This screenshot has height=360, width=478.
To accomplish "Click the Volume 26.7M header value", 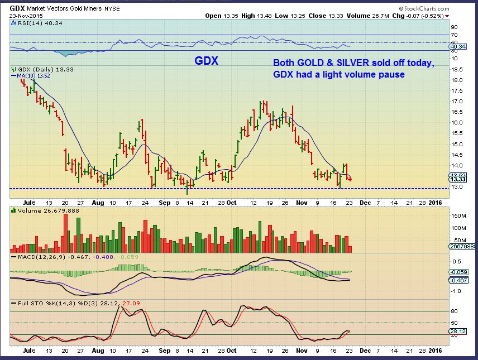I will (367, 16).
